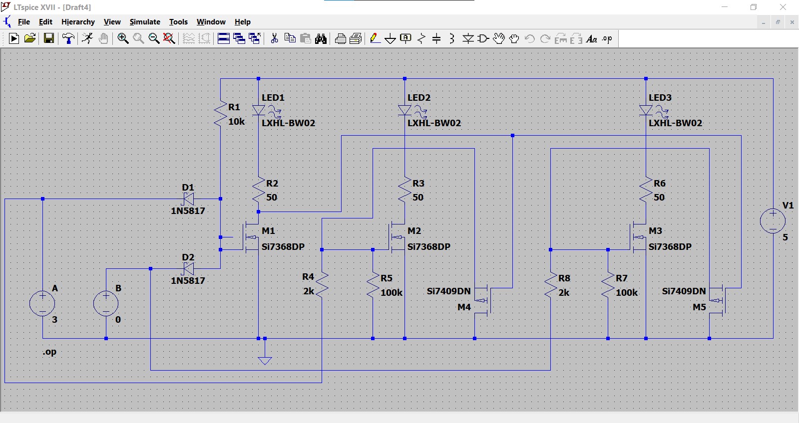Select the Resistor placement tool
Image resolution: width=799 pixels, height=423 pixels.
[x=421, y=38]
